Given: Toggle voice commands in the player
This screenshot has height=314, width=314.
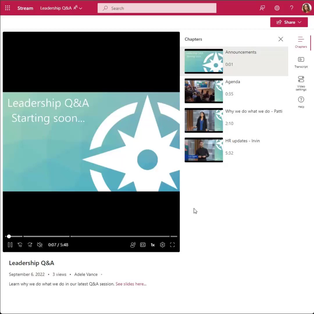Looking at the screenshot, I should (x=133, y=245).
